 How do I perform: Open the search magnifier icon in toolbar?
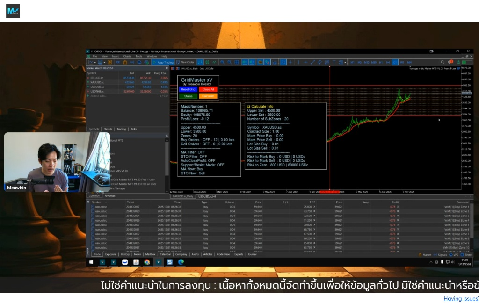[x=442, y=62]
